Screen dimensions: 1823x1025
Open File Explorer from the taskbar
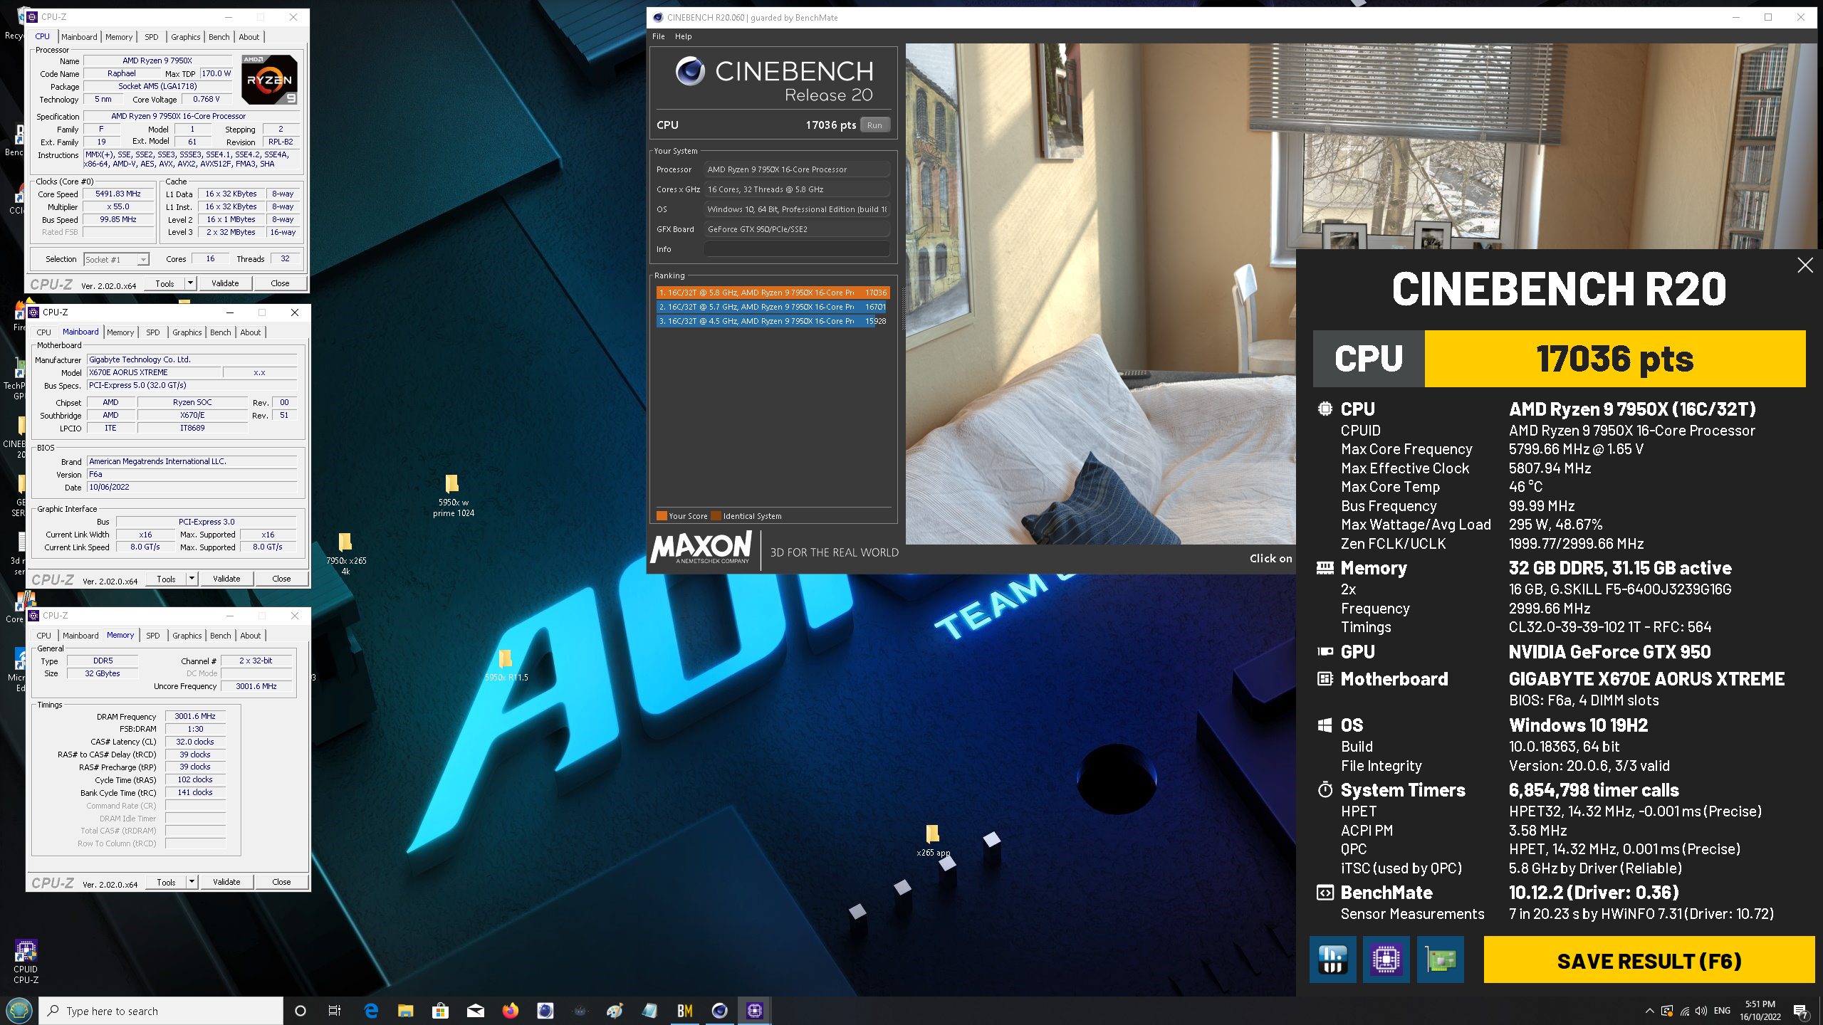pyautogui.click(x=405, y=1011)
